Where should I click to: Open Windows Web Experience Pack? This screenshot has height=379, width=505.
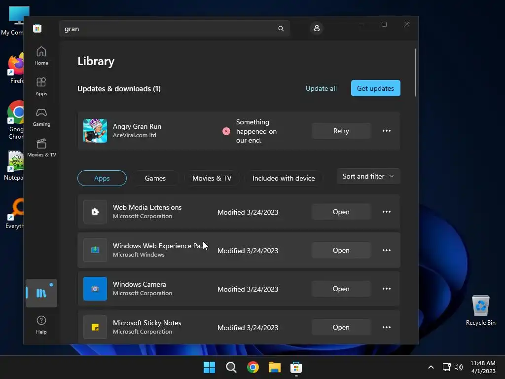point(341,250)
